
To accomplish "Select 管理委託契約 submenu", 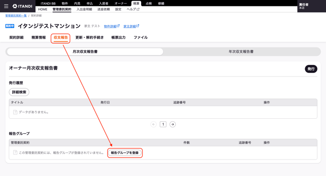I will coord(62,9).
